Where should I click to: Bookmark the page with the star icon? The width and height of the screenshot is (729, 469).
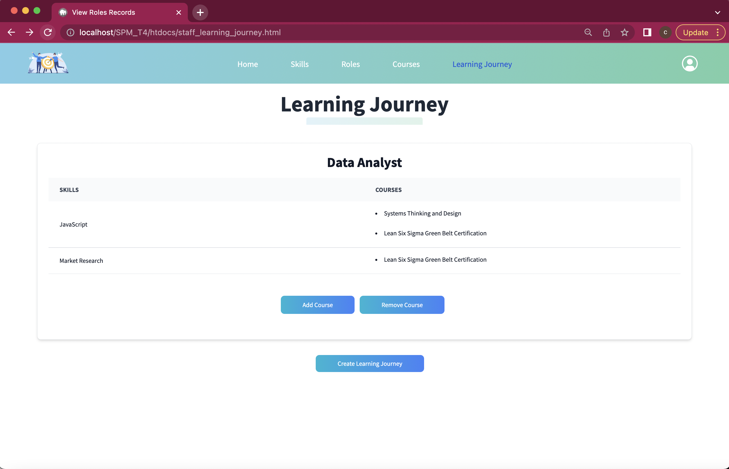[x=625, y=32]
